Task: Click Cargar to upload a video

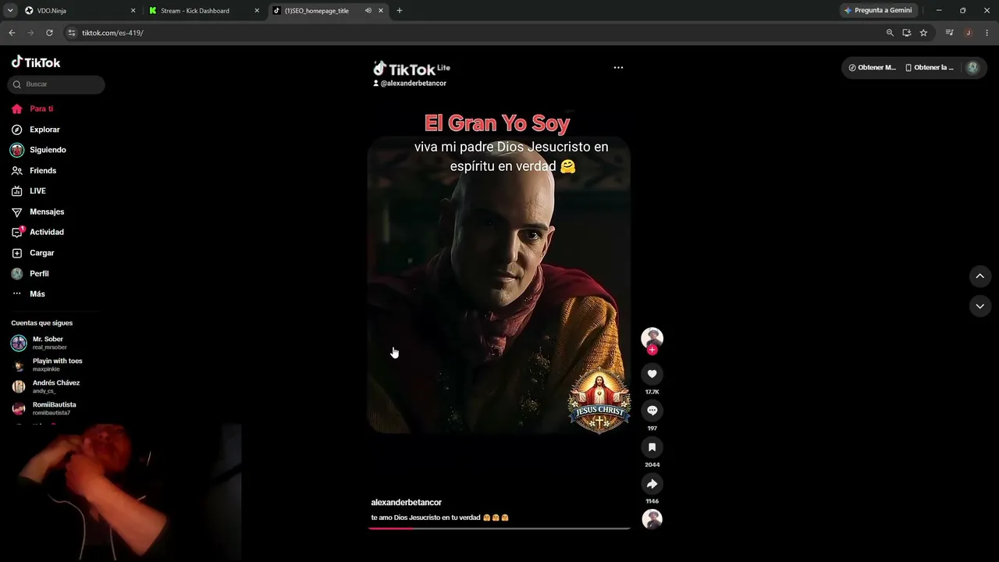Action: tap(34, 253)
